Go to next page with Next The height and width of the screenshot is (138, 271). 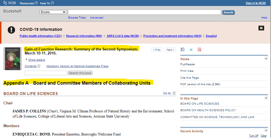170,50
